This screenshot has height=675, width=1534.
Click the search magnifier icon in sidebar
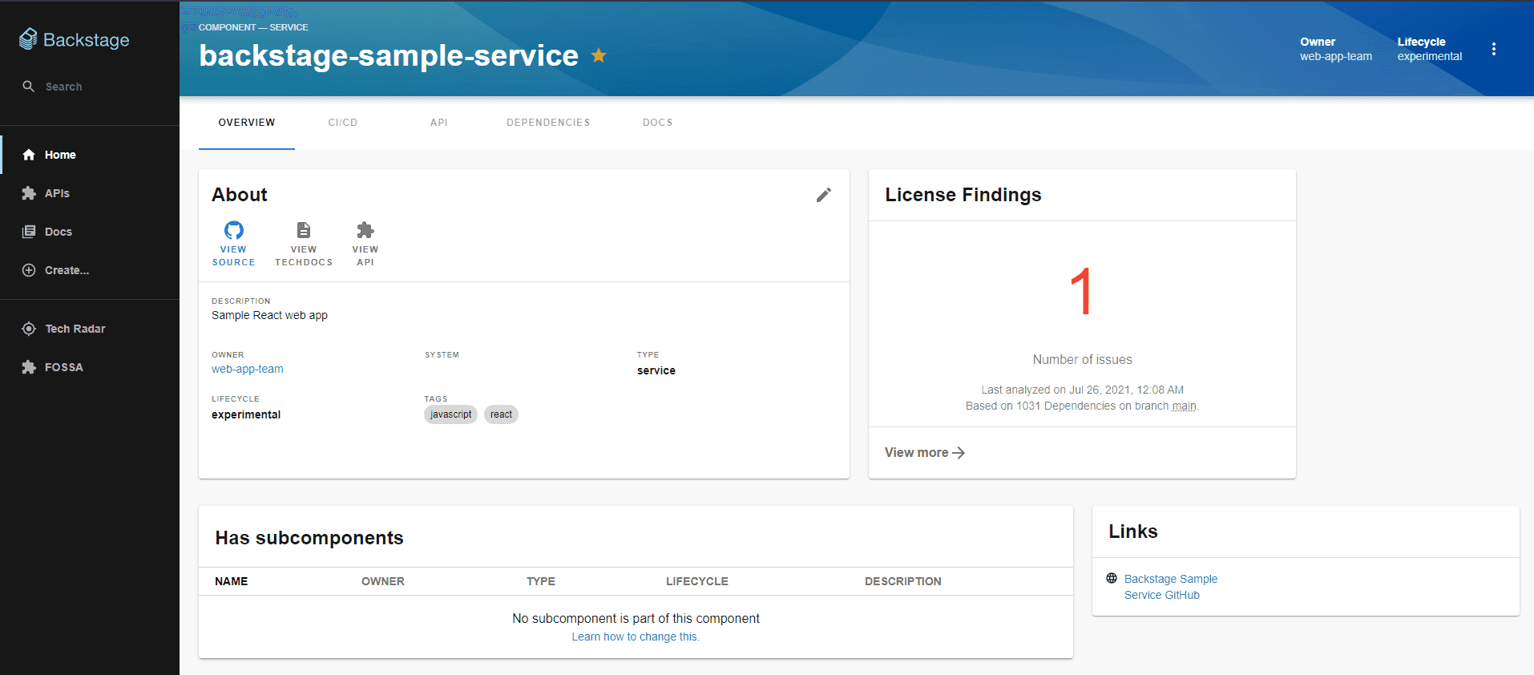29,87
